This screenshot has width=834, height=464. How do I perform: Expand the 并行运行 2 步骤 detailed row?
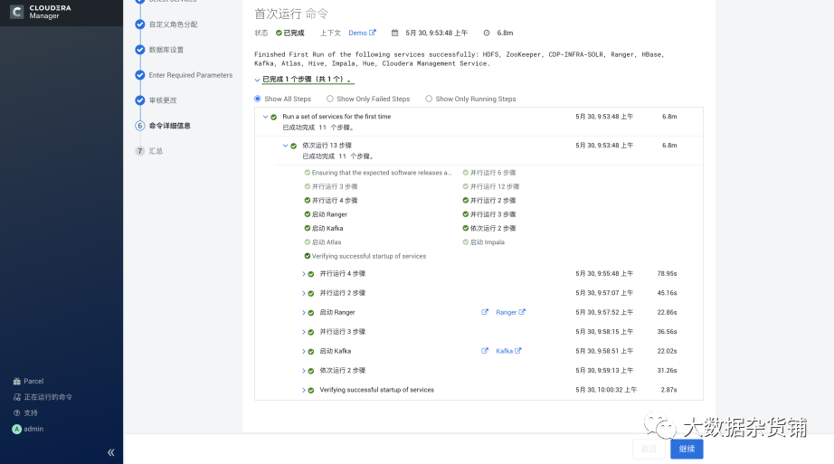[x=304, y=293]
